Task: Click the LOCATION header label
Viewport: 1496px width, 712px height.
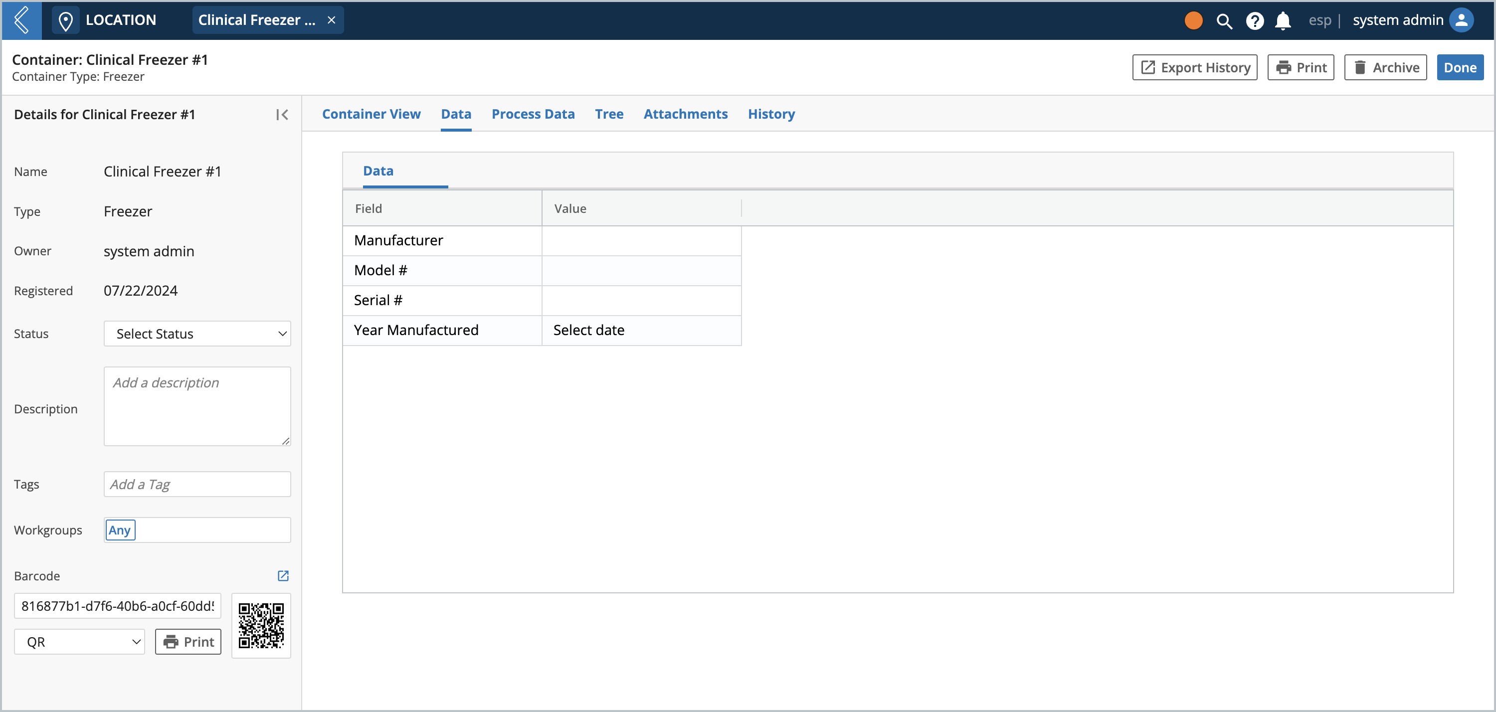Action: (x=121, y=20)
